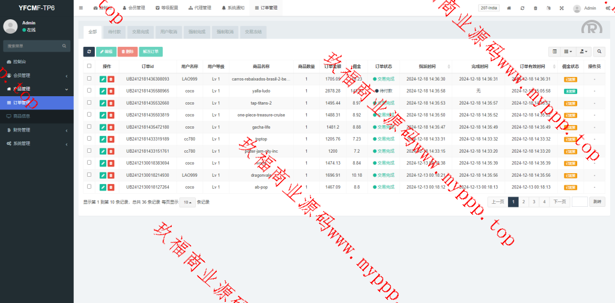
Task: Click the sidebar menu search field
Action: (x=33, y=46)
